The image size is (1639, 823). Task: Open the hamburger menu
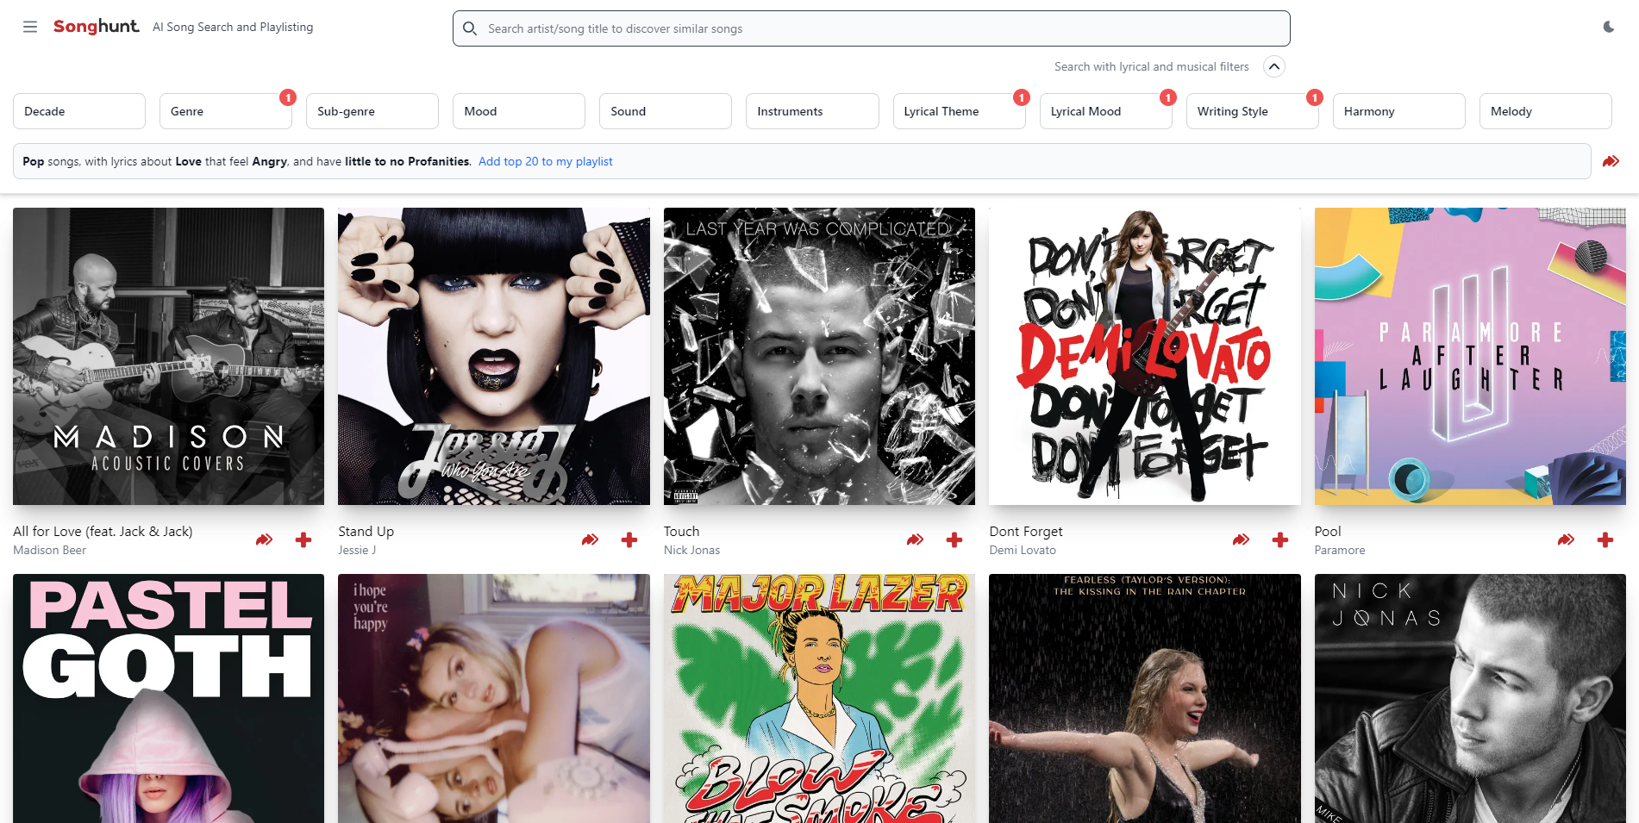click(x=30, y=27)
